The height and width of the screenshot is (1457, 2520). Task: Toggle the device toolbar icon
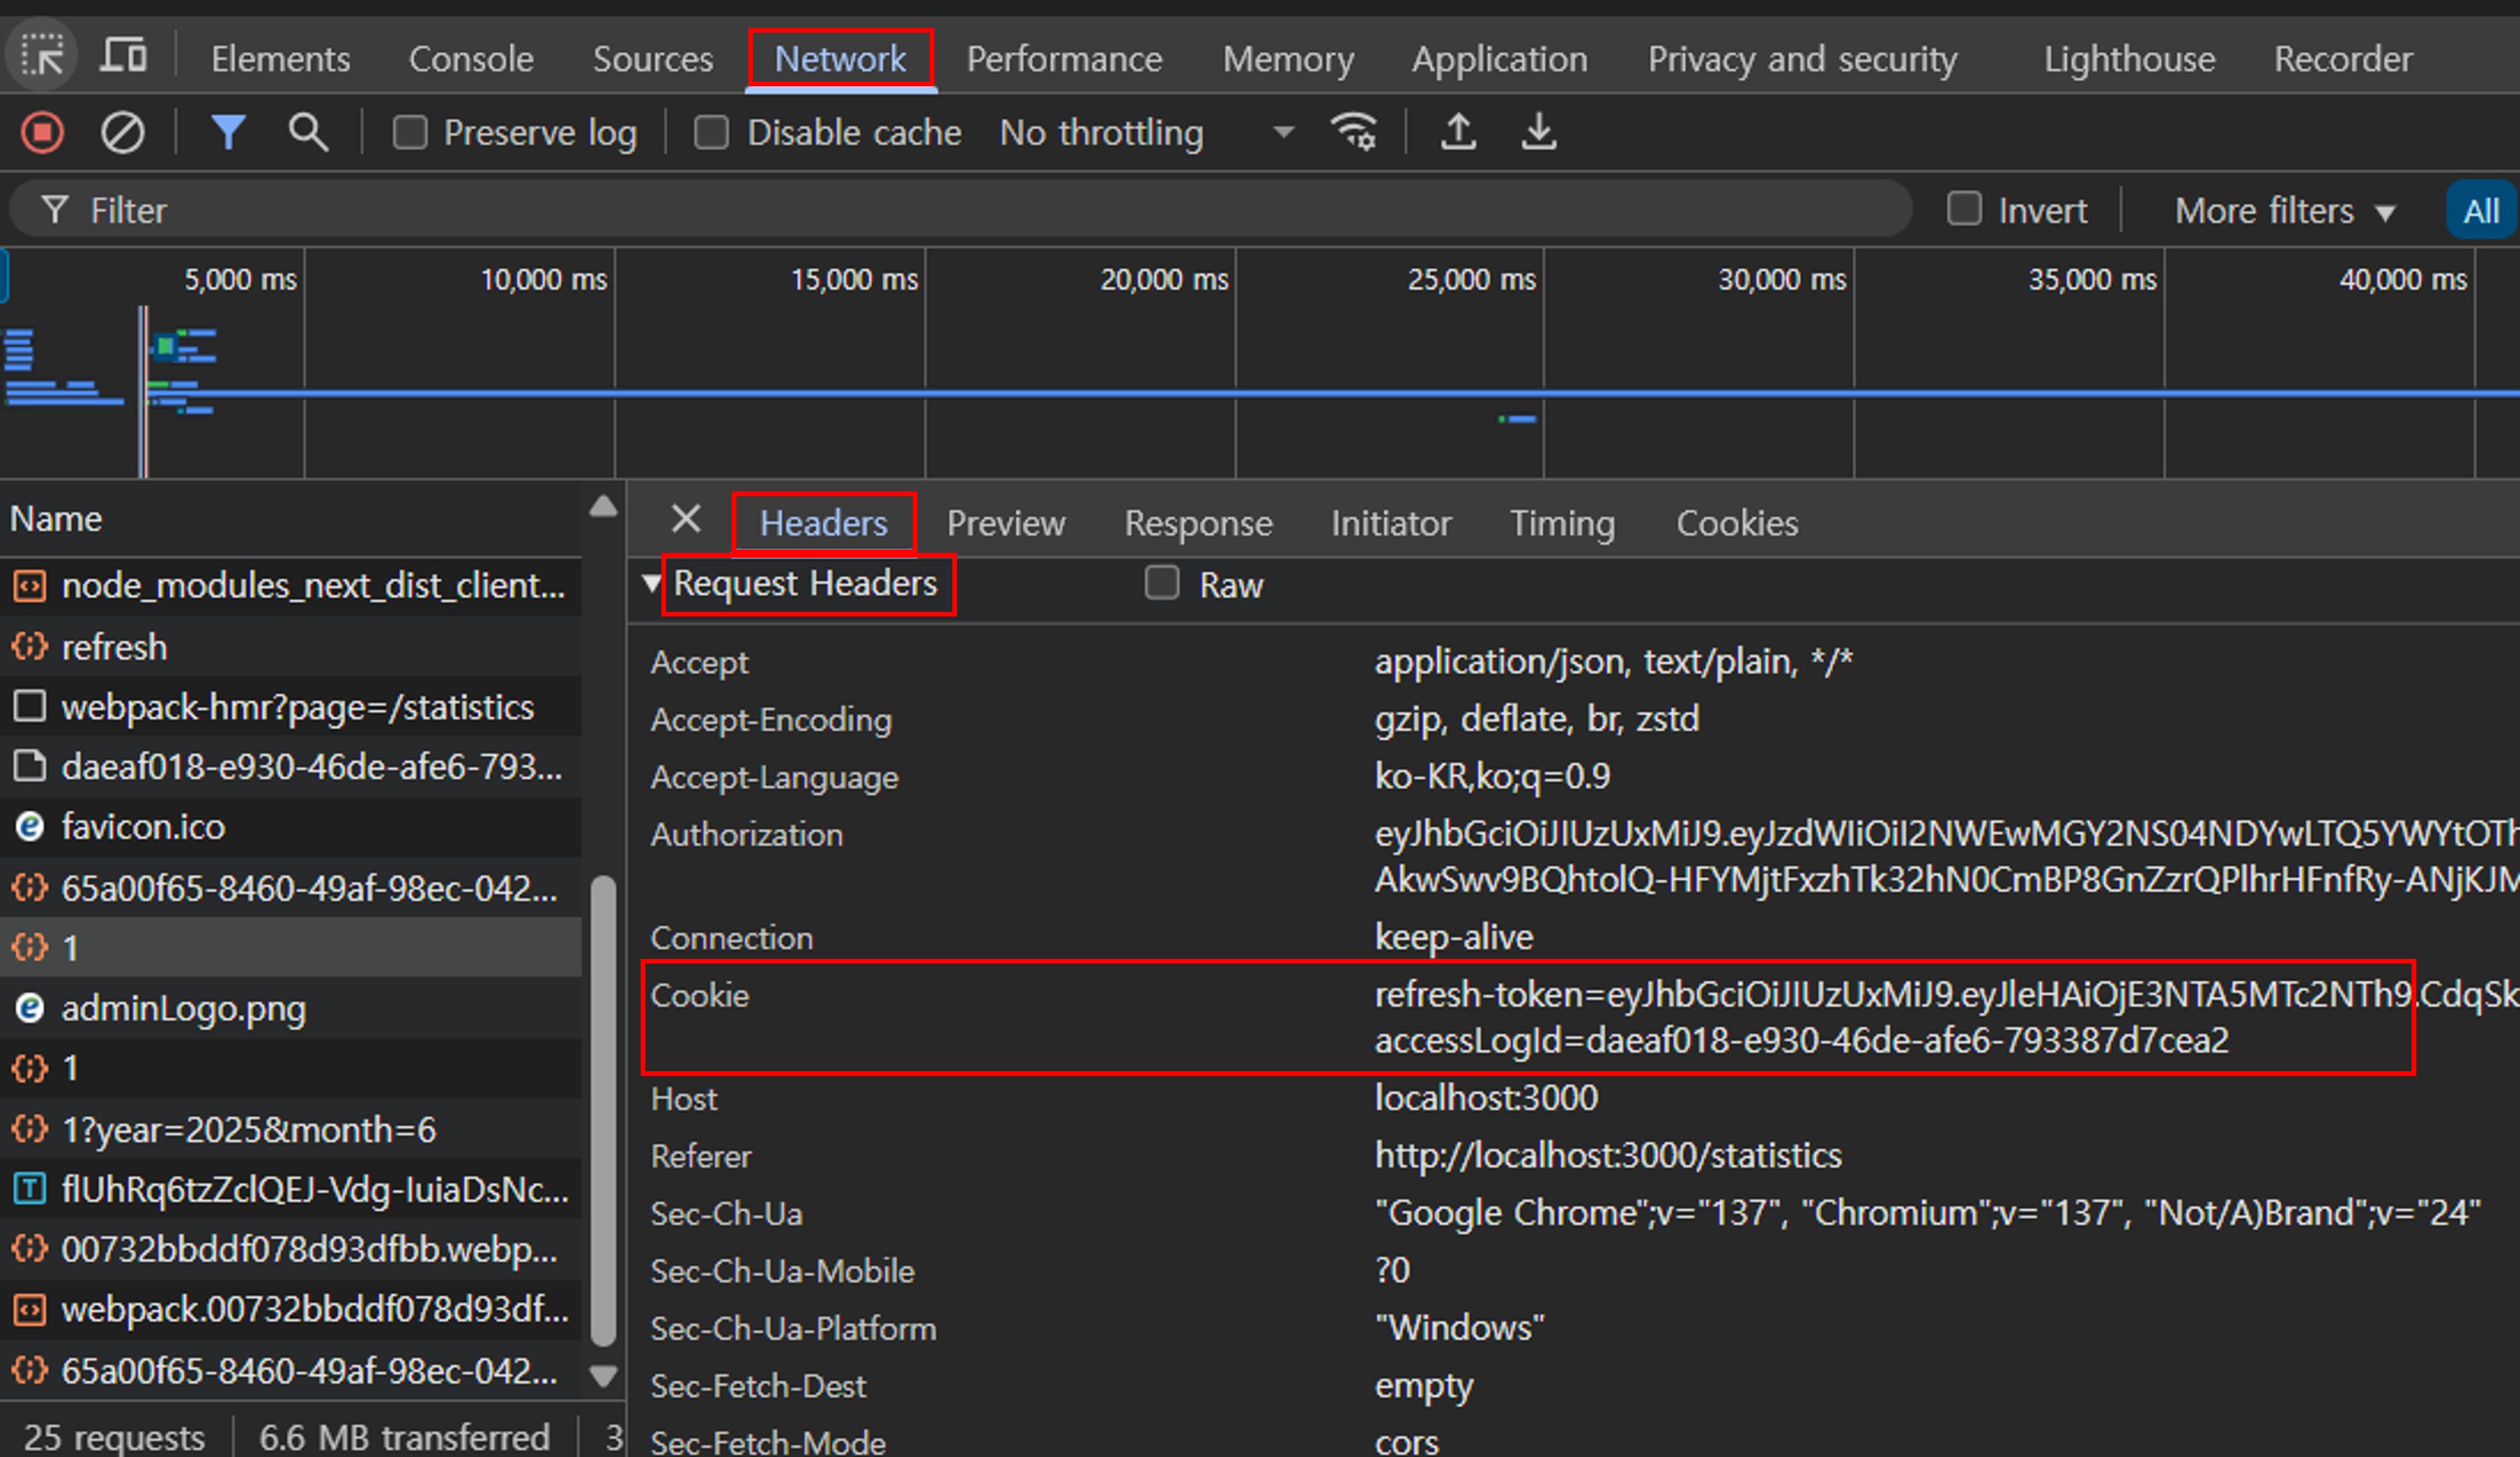pos(123,56)
